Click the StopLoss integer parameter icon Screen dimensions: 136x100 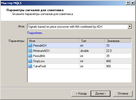[x=30, y=61]
